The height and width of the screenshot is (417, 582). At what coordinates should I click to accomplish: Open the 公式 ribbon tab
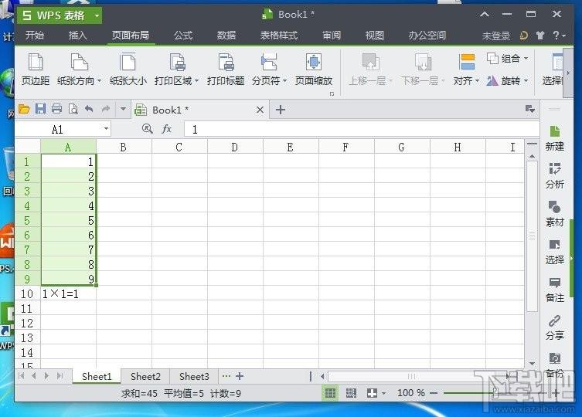pyautogui.click(x=183, y=36)
